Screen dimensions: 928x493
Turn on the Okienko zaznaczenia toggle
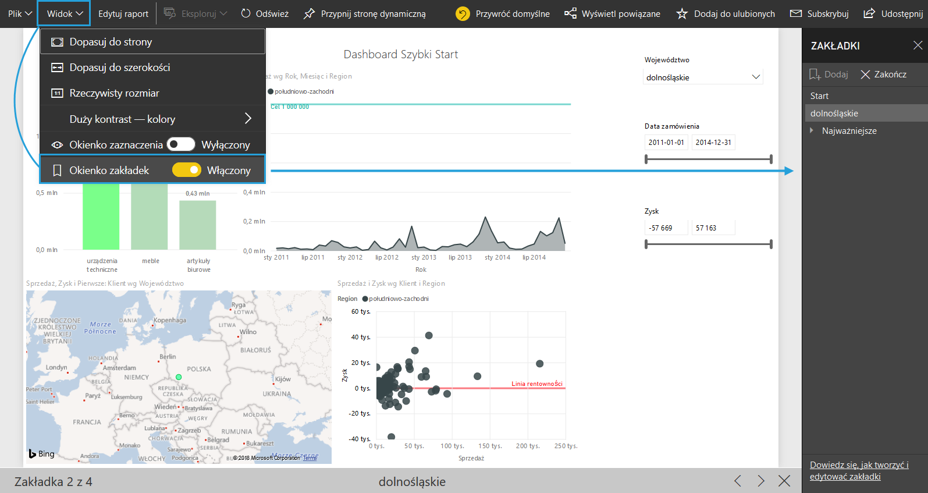click(181, 144)
